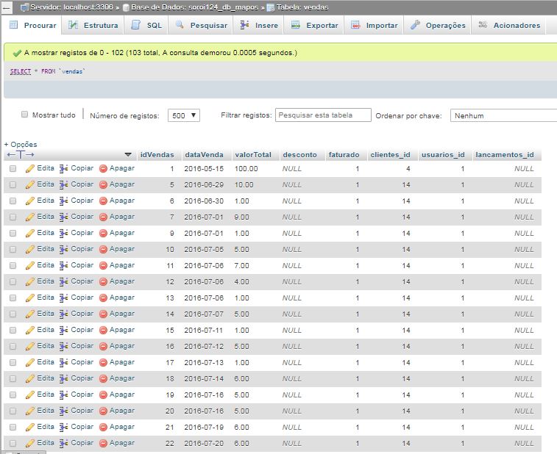The width and height of the screenshot is (557, 454).
Task: Open the Importar tab
Action: (374, 25)
